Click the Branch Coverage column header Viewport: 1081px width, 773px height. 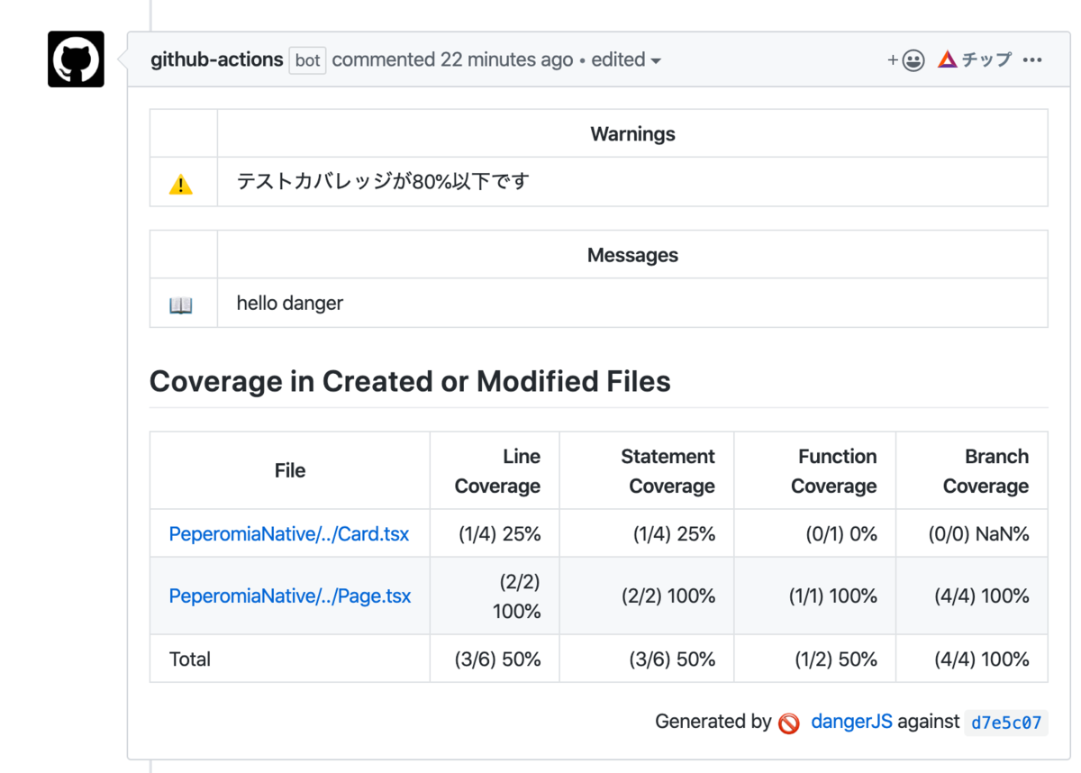coord(986,471)
